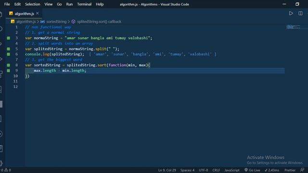
Task: Click the comment "// non functional way"
Action: [48, 27]
